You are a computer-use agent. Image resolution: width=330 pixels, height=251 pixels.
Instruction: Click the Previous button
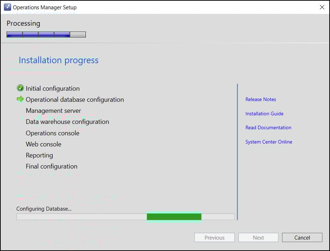click(214, 237)
